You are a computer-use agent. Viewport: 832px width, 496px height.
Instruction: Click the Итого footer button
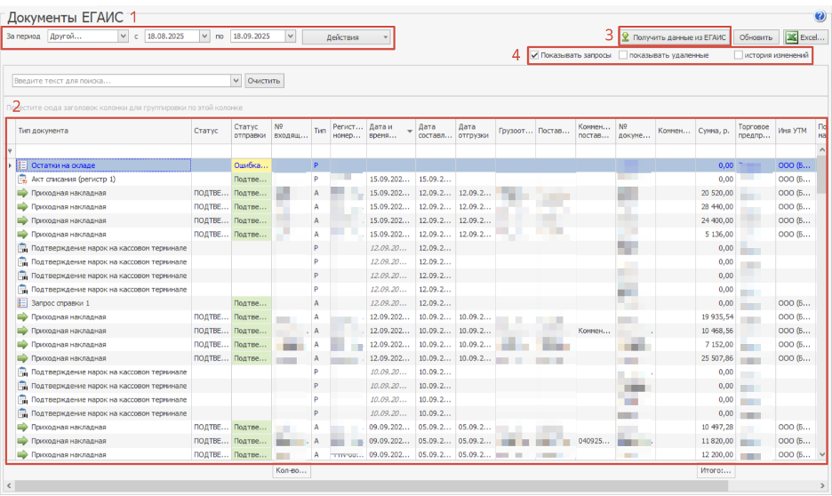[x=716, y=470]
